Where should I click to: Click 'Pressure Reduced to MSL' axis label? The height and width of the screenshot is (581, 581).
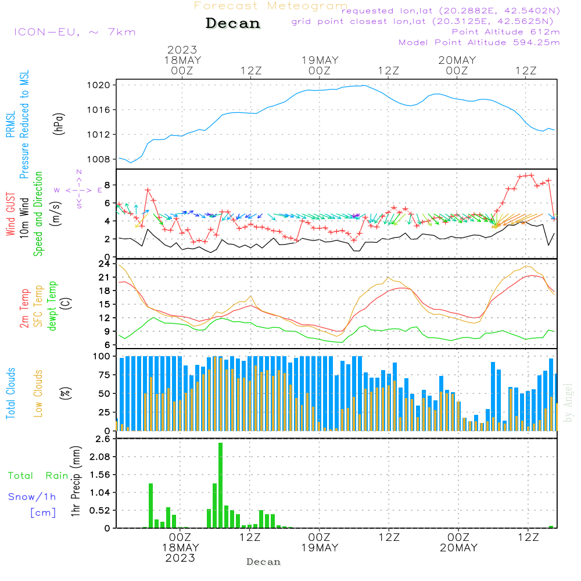(x=24, y=124)
